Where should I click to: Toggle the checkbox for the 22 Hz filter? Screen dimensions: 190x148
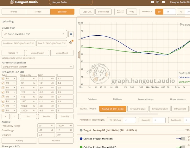pyautogui.click(x=3, y=79)
